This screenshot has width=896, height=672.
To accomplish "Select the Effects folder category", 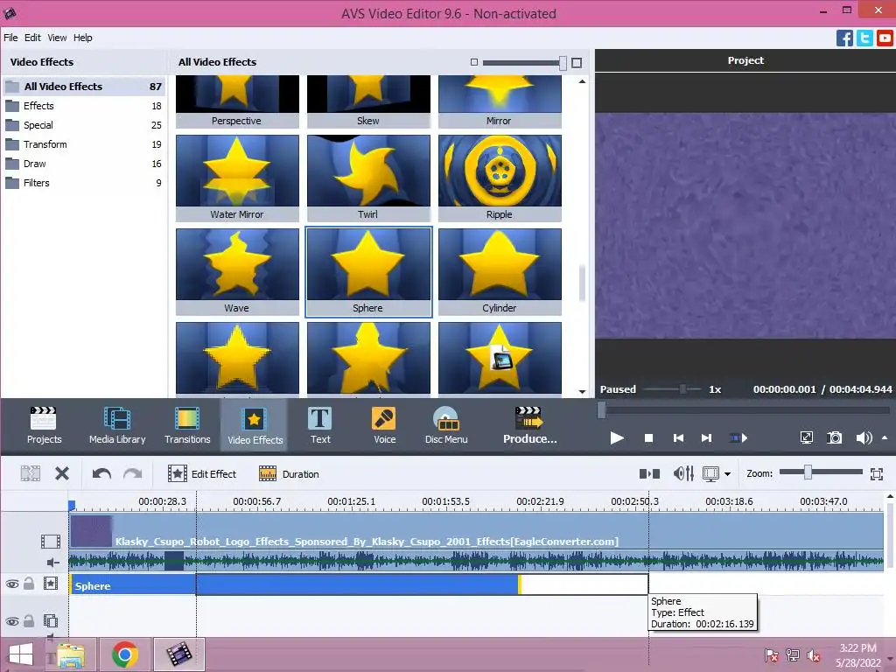I will [x=83, y=106].
